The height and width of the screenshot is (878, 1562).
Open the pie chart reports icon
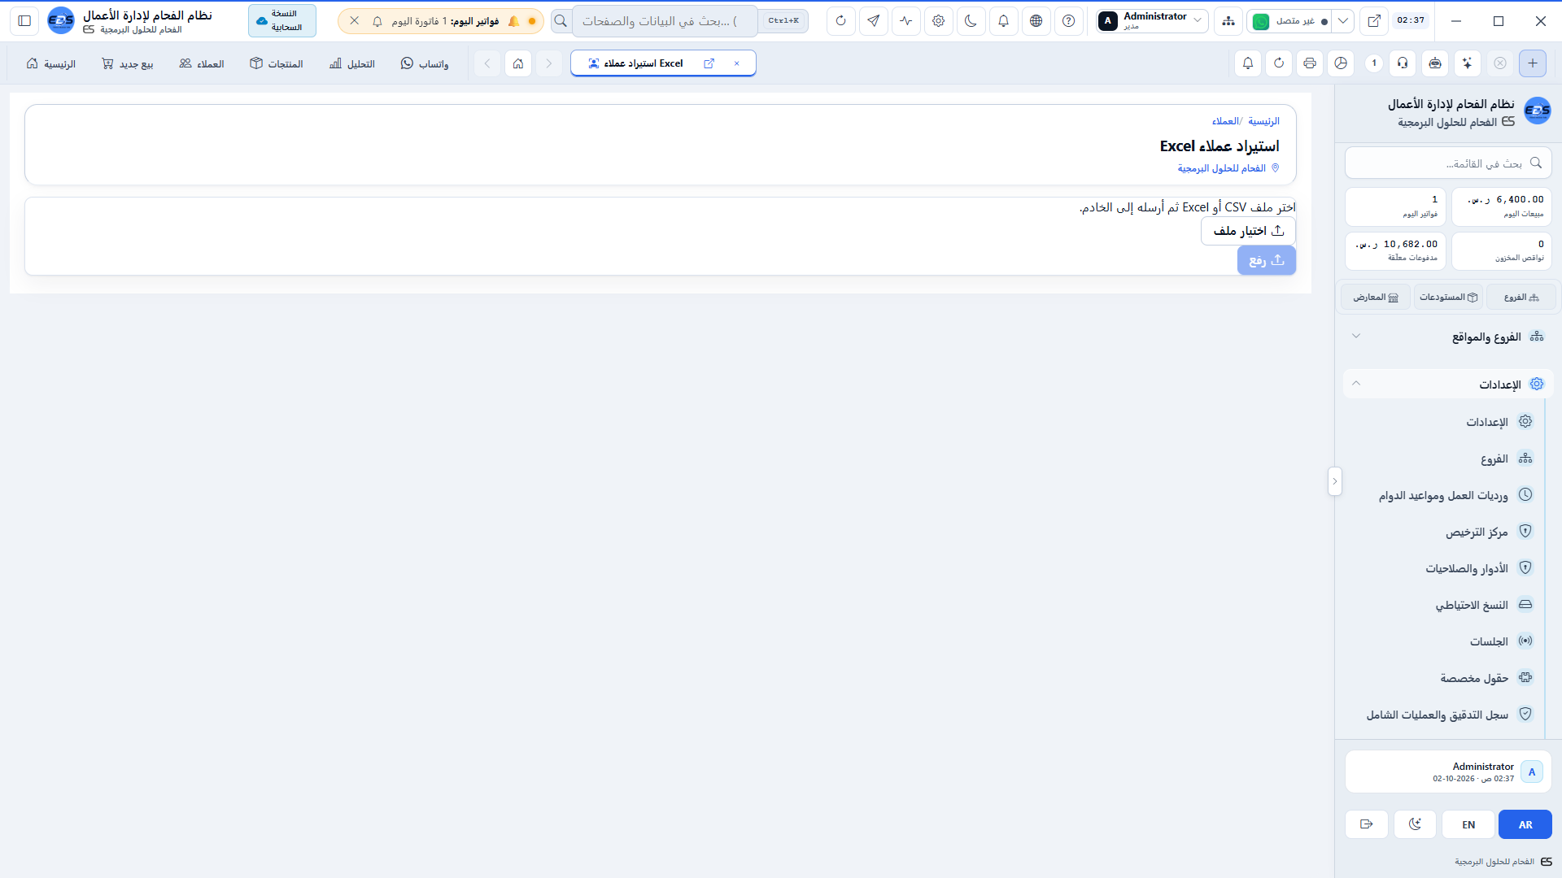(x=1342, y=63)
